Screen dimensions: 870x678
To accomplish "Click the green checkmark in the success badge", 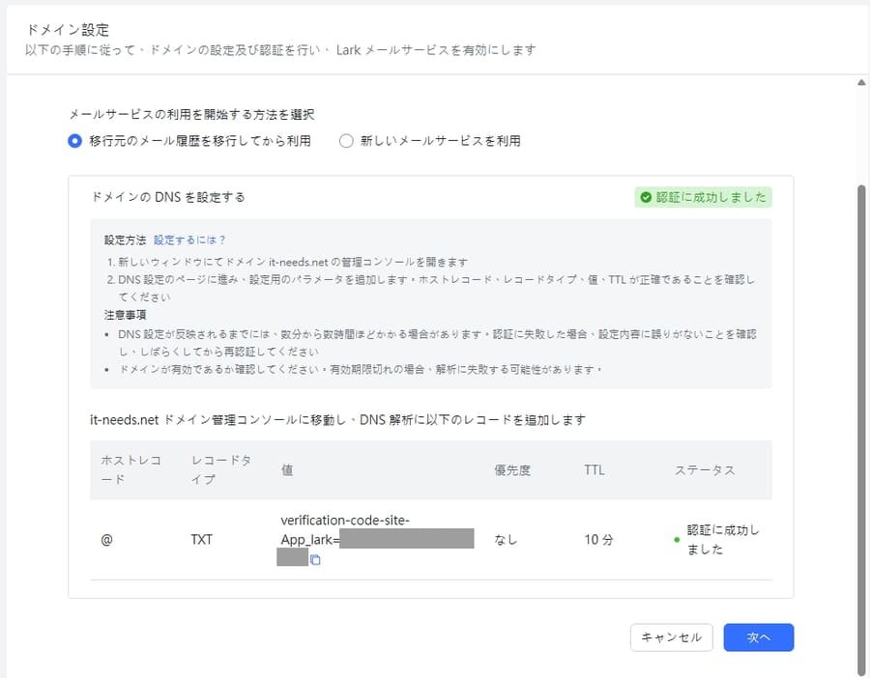I will [645, 197].
